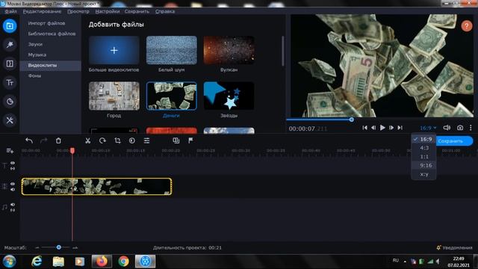
Task: Open the Просмотр menu
Action: 78,11
